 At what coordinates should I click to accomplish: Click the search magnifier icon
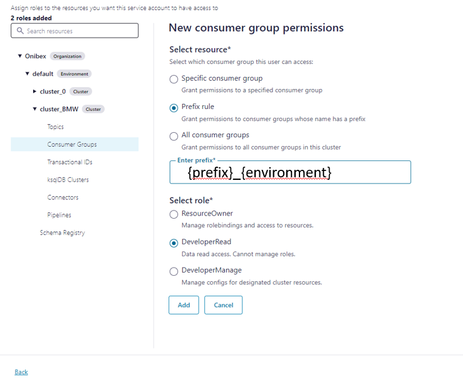[21, 31]
